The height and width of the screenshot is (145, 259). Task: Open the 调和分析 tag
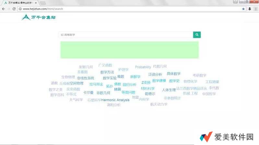point(114,105)
